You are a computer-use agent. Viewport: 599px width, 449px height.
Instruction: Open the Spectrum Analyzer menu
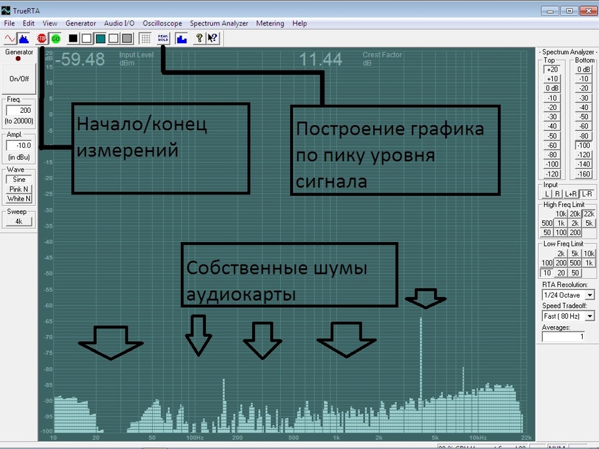[x=219, y=23]
